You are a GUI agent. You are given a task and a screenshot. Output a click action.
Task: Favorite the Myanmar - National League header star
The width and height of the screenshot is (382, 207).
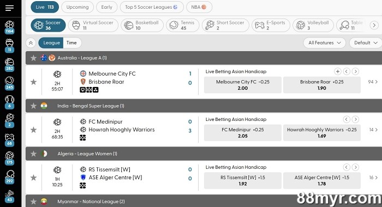[34, 202]
